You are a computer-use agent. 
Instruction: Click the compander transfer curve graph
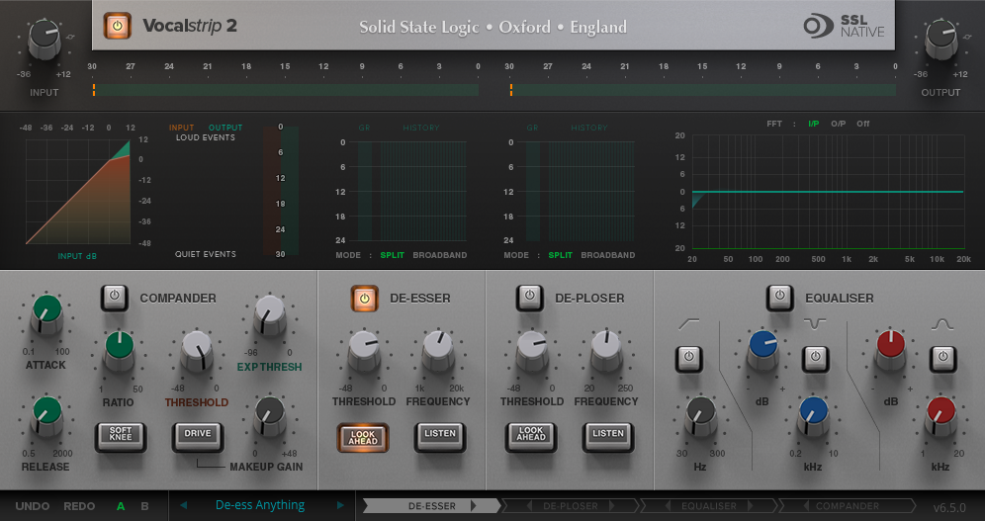click(x=78, y=192)
